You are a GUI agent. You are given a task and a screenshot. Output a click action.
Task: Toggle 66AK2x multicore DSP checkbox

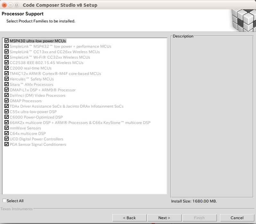(6, 122)
